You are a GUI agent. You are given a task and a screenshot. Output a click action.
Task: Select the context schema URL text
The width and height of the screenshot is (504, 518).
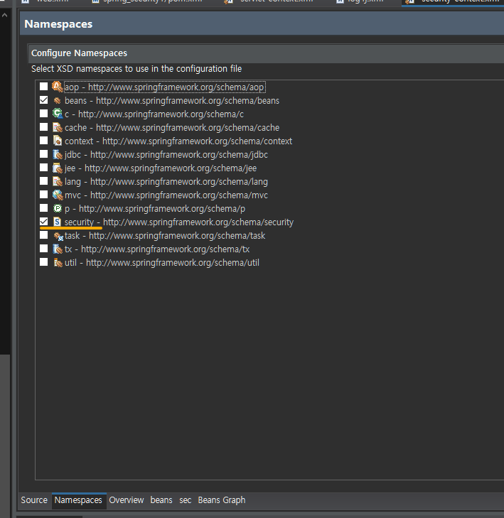pos(198,141)
